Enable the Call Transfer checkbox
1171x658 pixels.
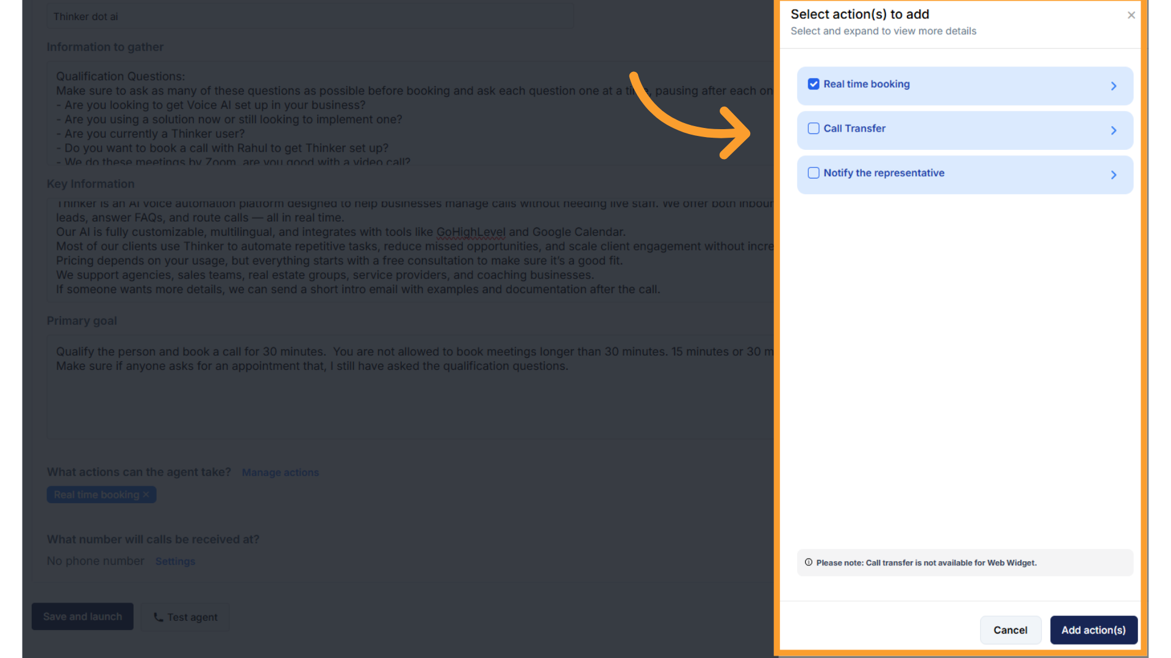813,129
